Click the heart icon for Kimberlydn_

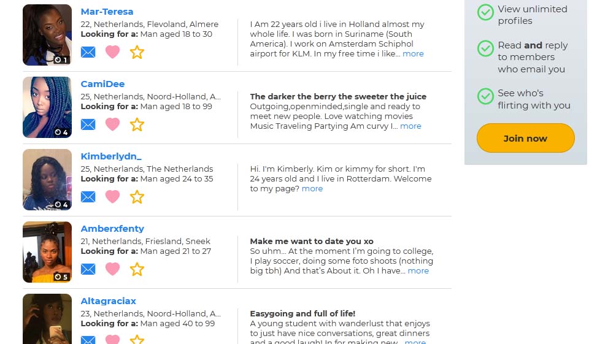click(x=112, y=197)
